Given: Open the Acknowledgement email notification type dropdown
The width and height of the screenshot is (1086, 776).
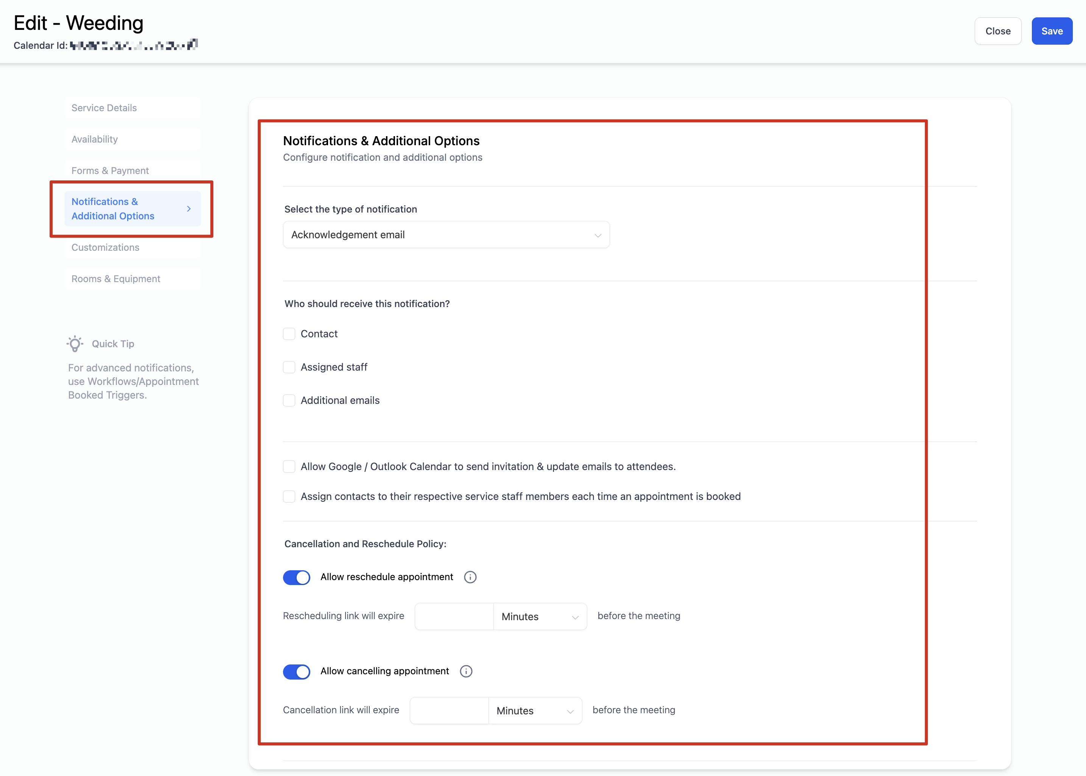Looking at the screenshot, I should [446, 234].
